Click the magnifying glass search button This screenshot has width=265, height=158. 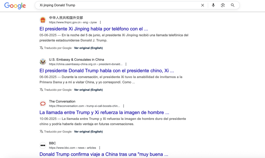pyautogui.click(x=233, y=5)
